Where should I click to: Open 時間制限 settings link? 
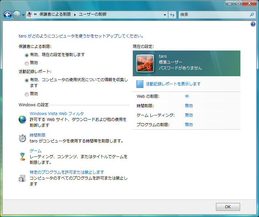click(x=38, y=135)
